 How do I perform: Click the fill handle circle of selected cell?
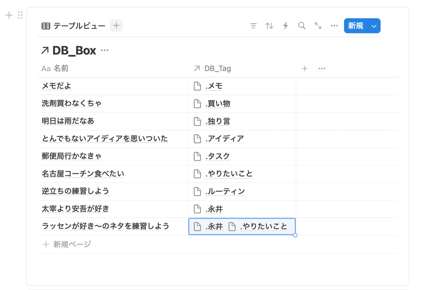click(x=295, y=235)
